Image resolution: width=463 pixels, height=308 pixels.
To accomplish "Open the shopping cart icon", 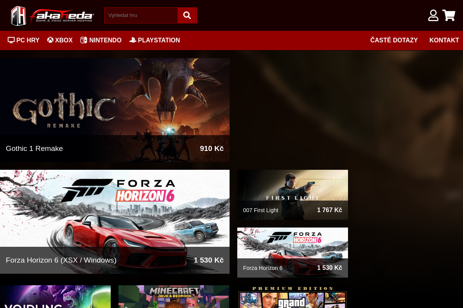I will 449,15.
